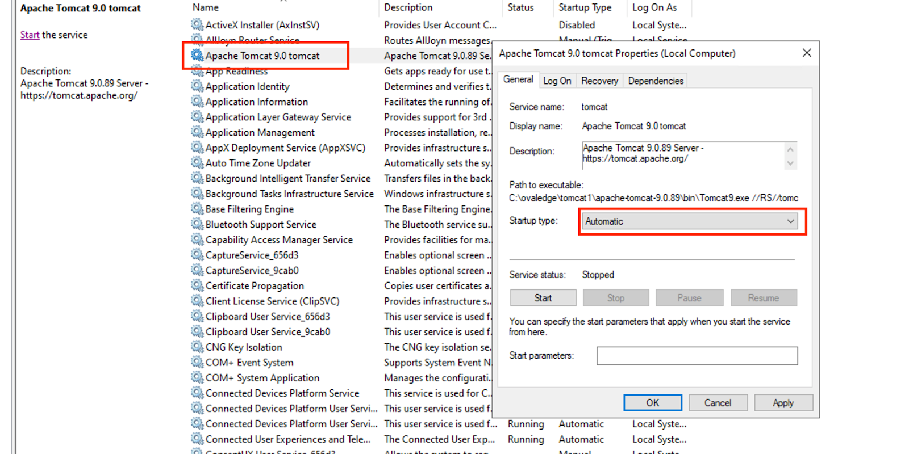Click the Start button in Properties dialog

pos(543,298)
